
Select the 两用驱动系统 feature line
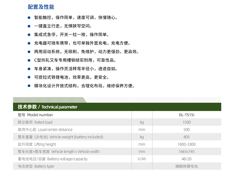[x=87, y=52]
